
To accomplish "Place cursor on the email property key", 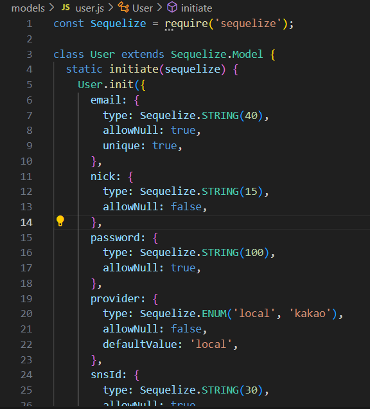I will pyautogui.click(x=105, y=100).
